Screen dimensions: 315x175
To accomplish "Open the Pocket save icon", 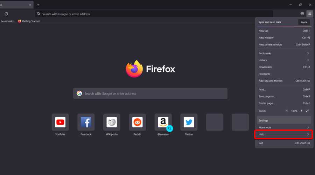I will 302,14.
